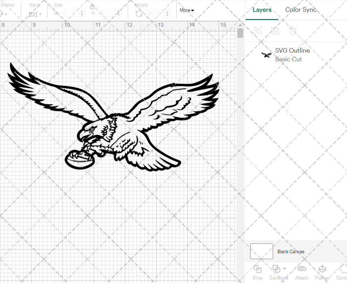
Task: Click the Blank Canvas color swatch
Action: point(261,251)
